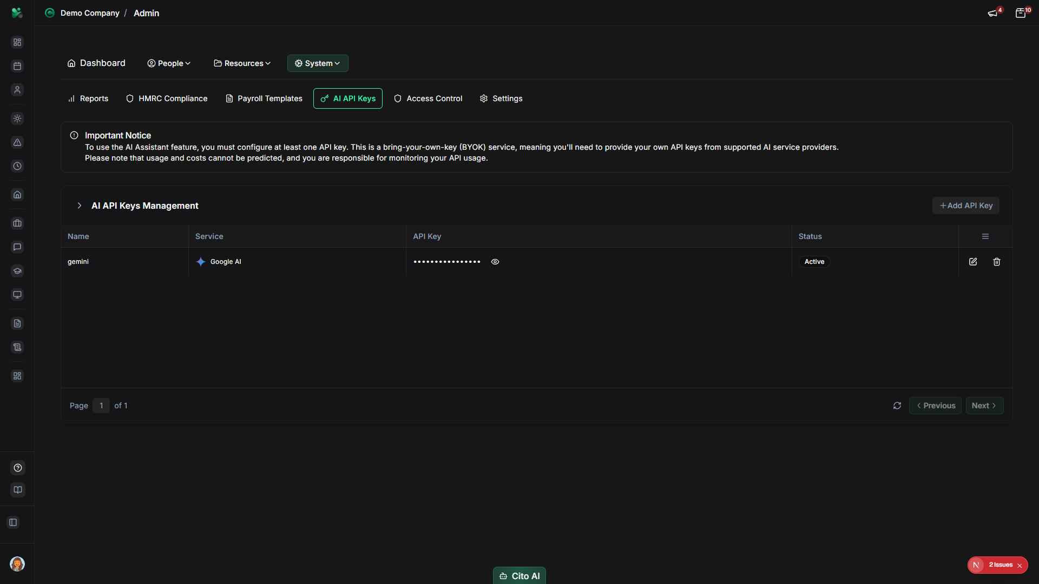
Task: Expand the AI API Keys Management section chevron
Action: pyautogui.click(x=80, y=205)
